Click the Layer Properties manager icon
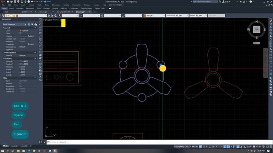This screenshot has height=153, width=273. pos(3,16)
